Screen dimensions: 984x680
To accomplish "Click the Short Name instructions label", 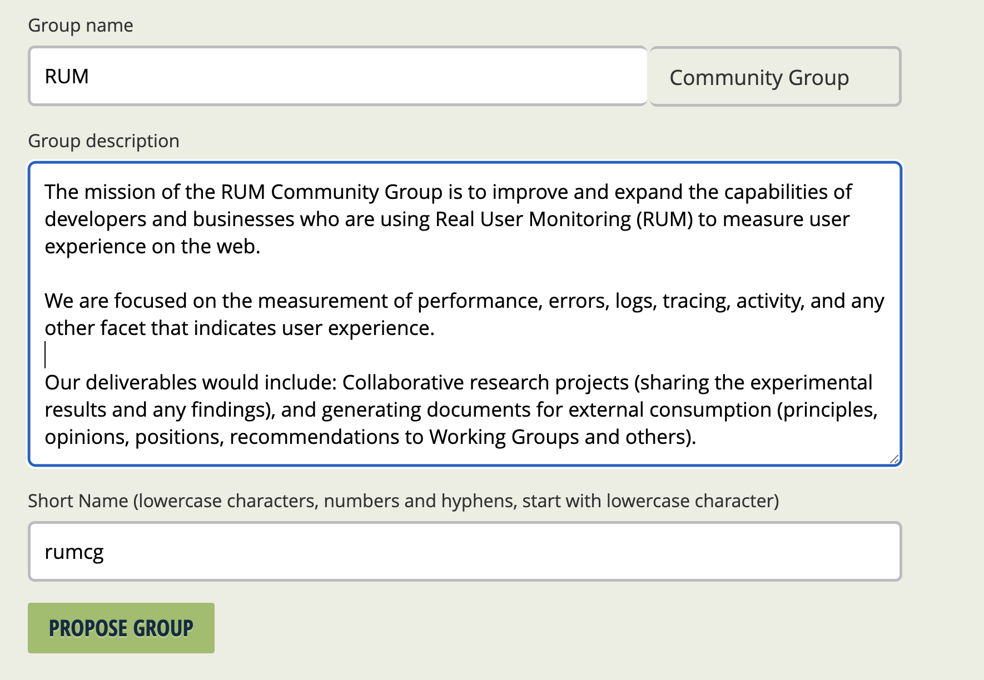I will 404,501.
